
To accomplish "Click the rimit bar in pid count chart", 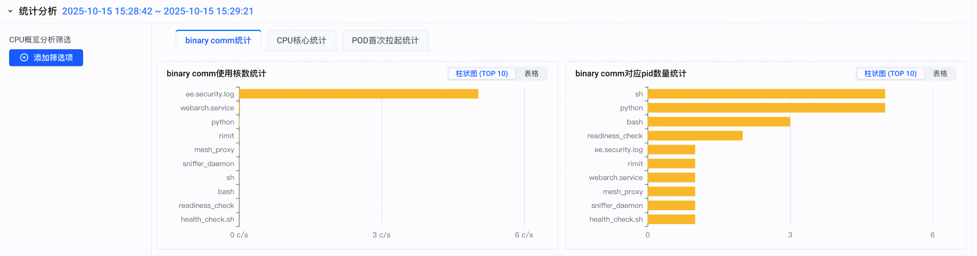I will (x=671, y=164).
